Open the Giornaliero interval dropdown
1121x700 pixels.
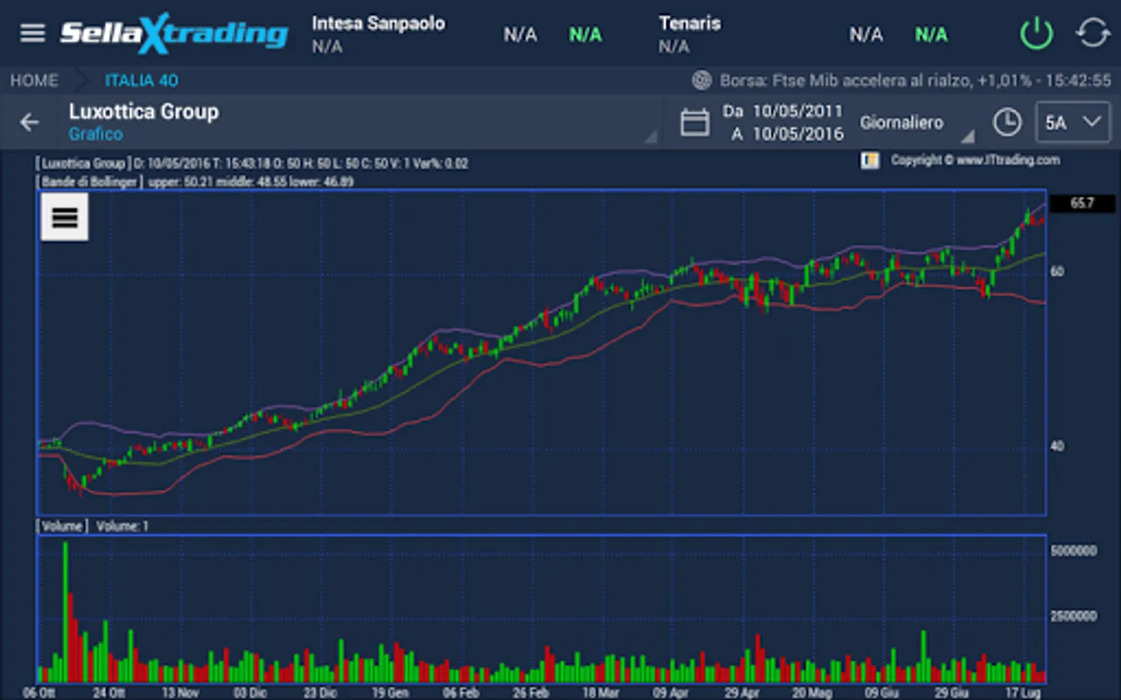[x=916, y=123]
